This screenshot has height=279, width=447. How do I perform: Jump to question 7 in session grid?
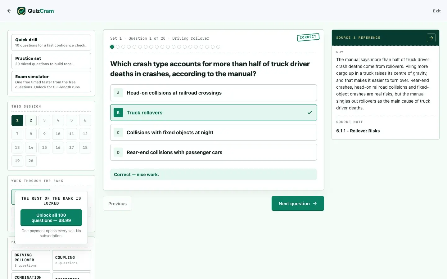pos(17,134)
